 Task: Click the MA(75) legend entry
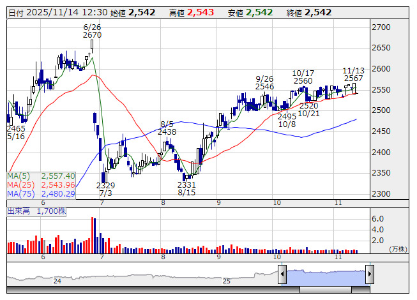(41, 193)
